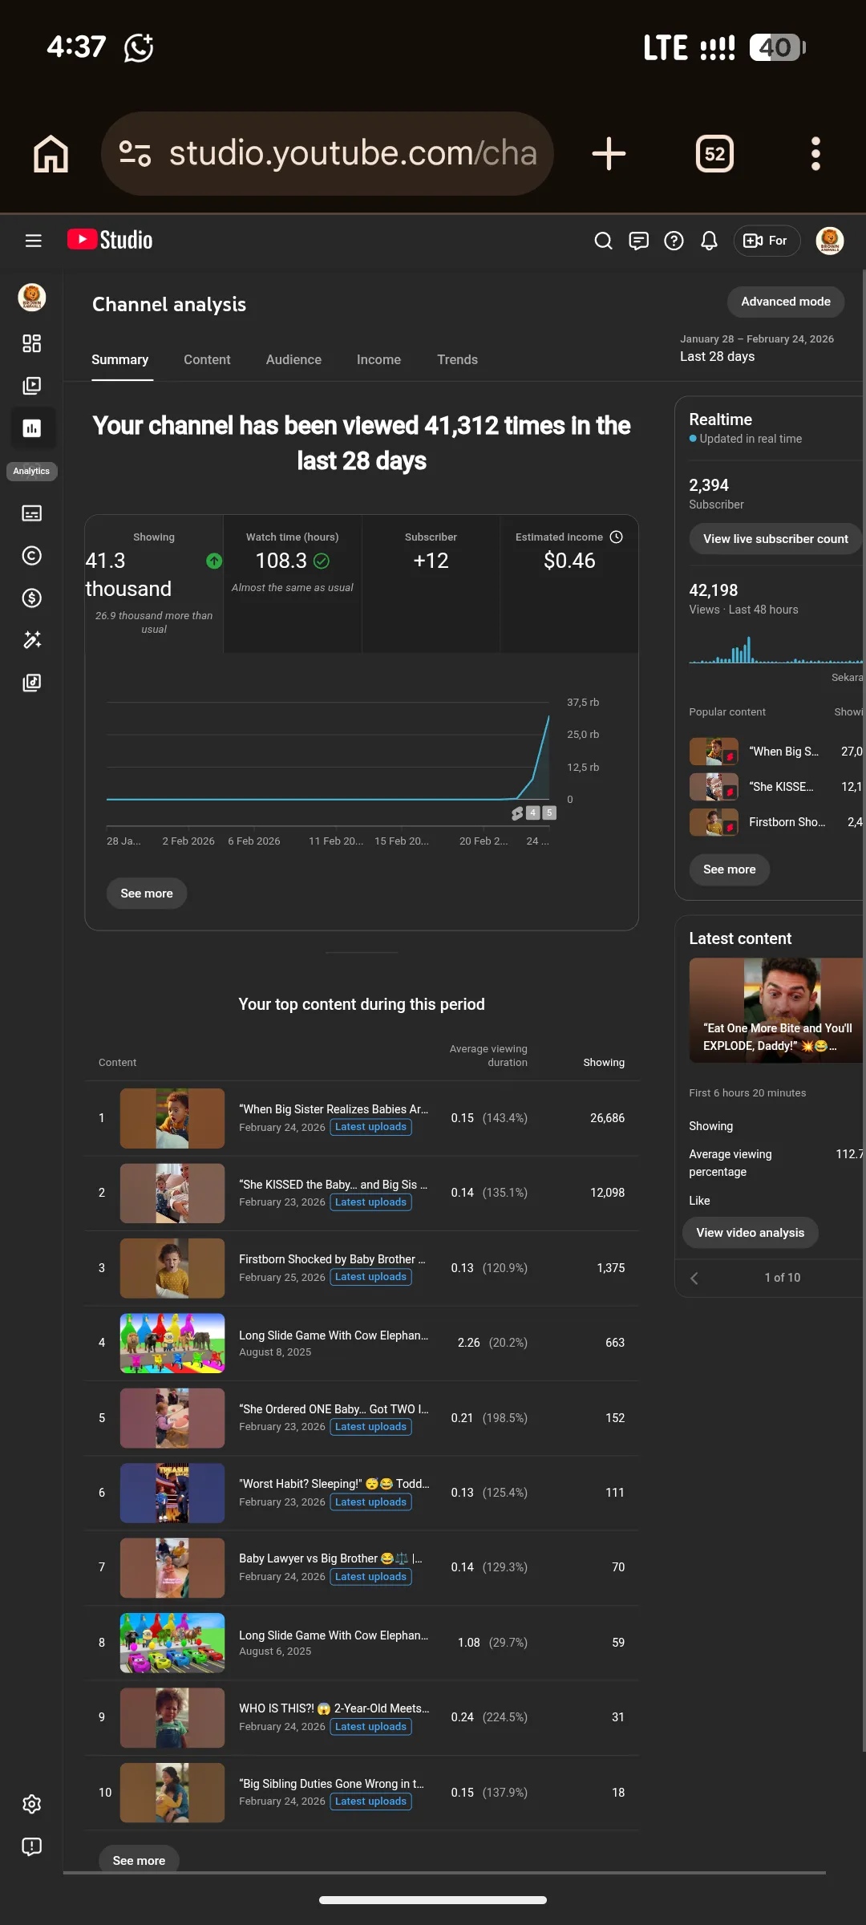Open Content icon in left sidebar
The height and width of the screenshot is (1925, 866).
coord(32,386)
